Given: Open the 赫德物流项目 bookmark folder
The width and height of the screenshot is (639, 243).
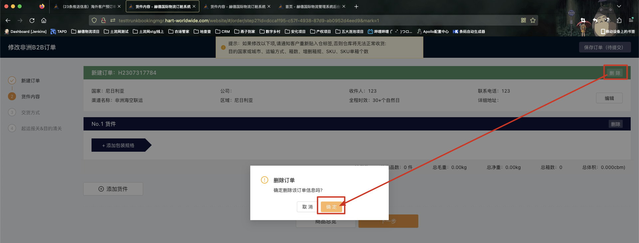Looking at the screenshot, I should pos(85,32).
